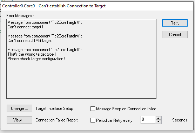Image resolution: width=195 pixels, height=133 pixels.
Task: Click the "Target Interface Setup" label
Action: pos(54,108)
